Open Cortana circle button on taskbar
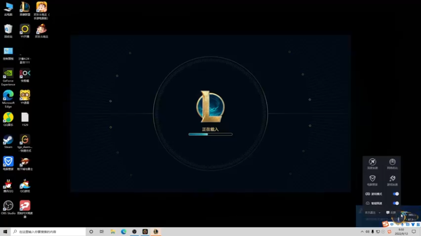The width and height of the screenshot is (421, 236). 91,231
